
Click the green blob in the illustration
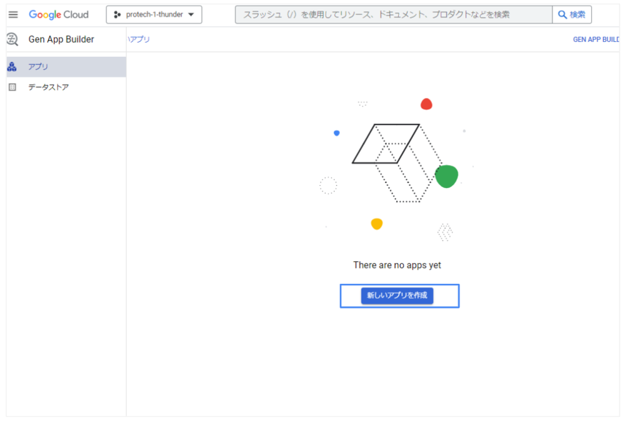click(447, 176)
